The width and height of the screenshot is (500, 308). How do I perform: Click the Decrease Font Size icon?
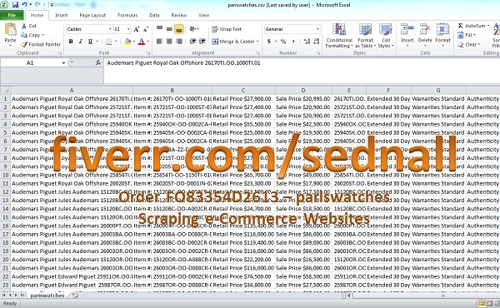click(146, 29)
